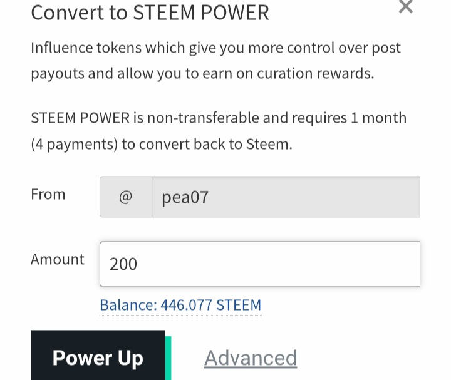Screen dimensions: 451x380
Task: Click the From label
Action: (48, 194)
